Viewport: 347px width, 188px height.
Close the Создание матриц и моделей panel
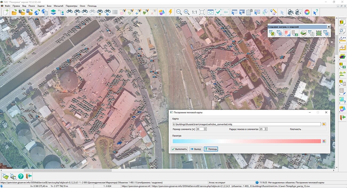tap(329, 27)
